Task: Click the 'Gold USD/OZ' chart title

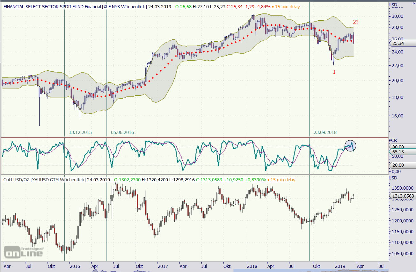Action: click(x=16, y=180)
